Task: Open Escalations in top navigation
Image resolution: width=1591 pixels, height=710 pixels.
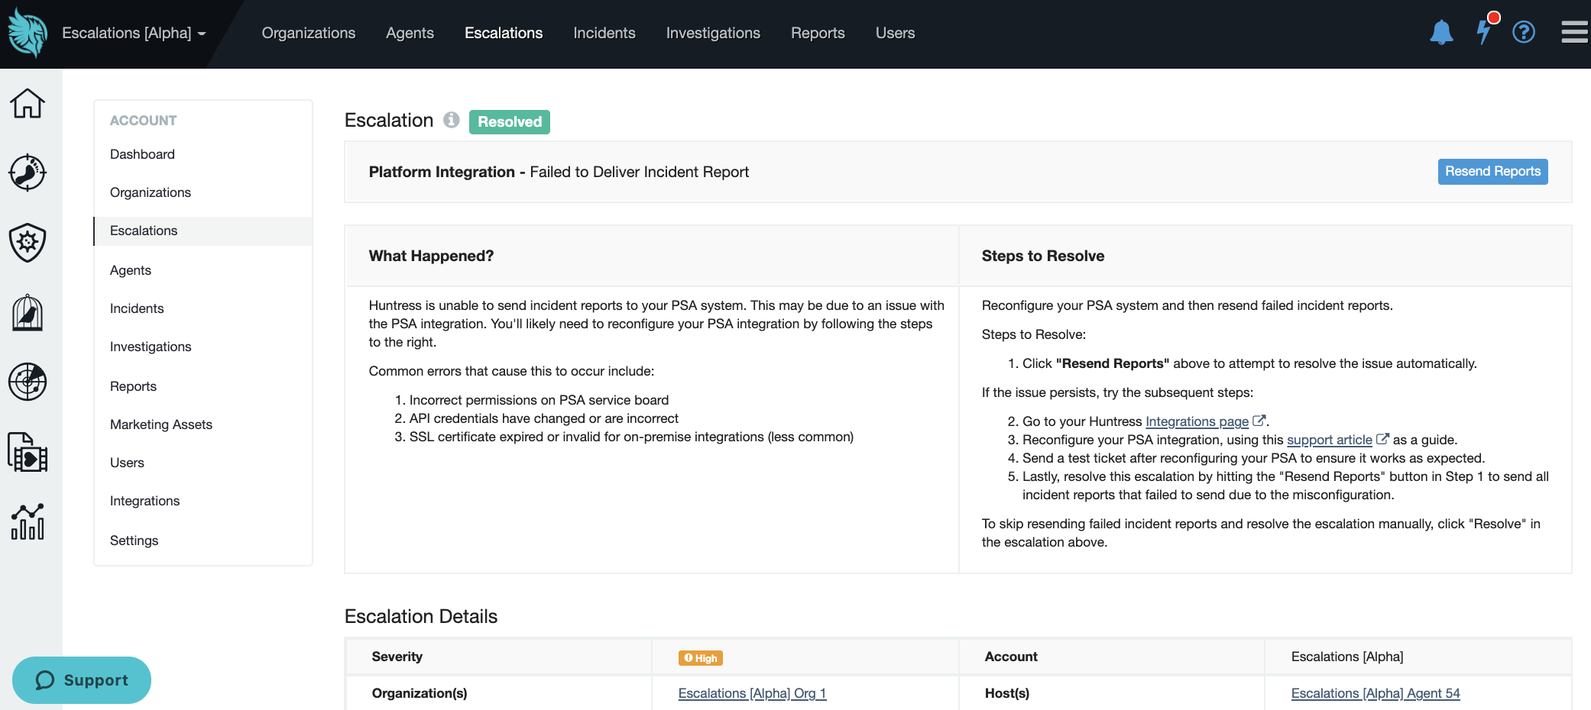Action: click(x=504, y=33)
